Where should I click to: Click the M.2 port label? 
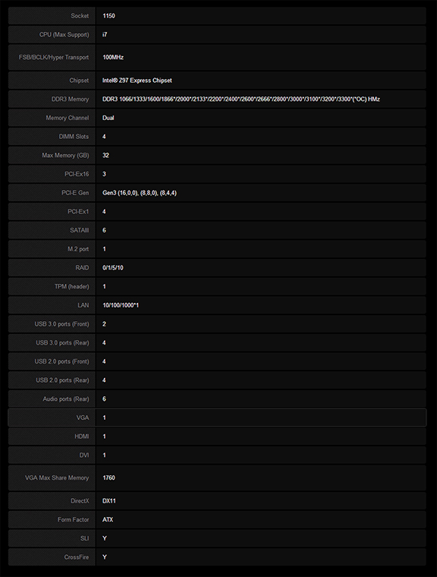click(x=78, y=249)
